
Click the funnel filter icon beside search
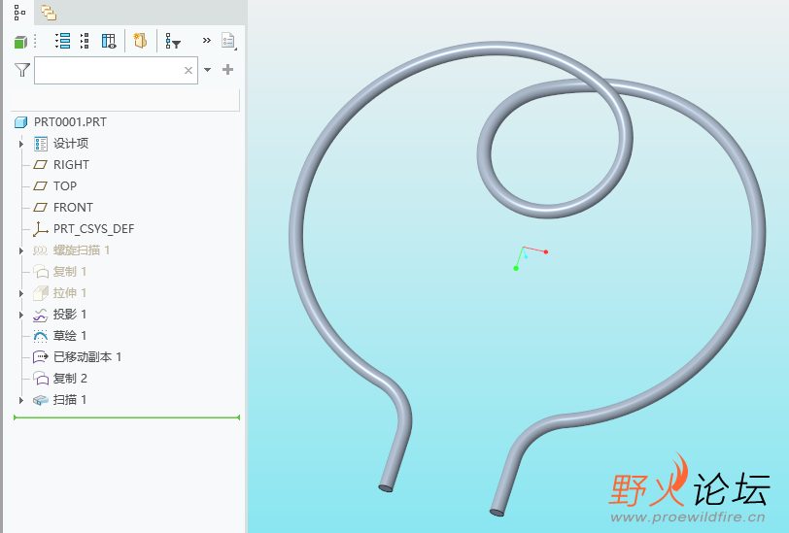point(22,69)
